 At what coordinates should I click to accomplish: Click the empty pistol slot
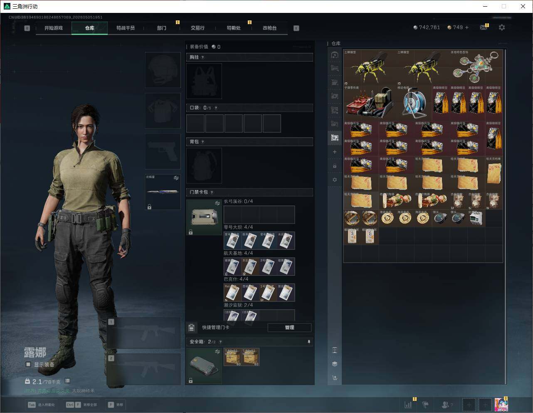point(163,152)
